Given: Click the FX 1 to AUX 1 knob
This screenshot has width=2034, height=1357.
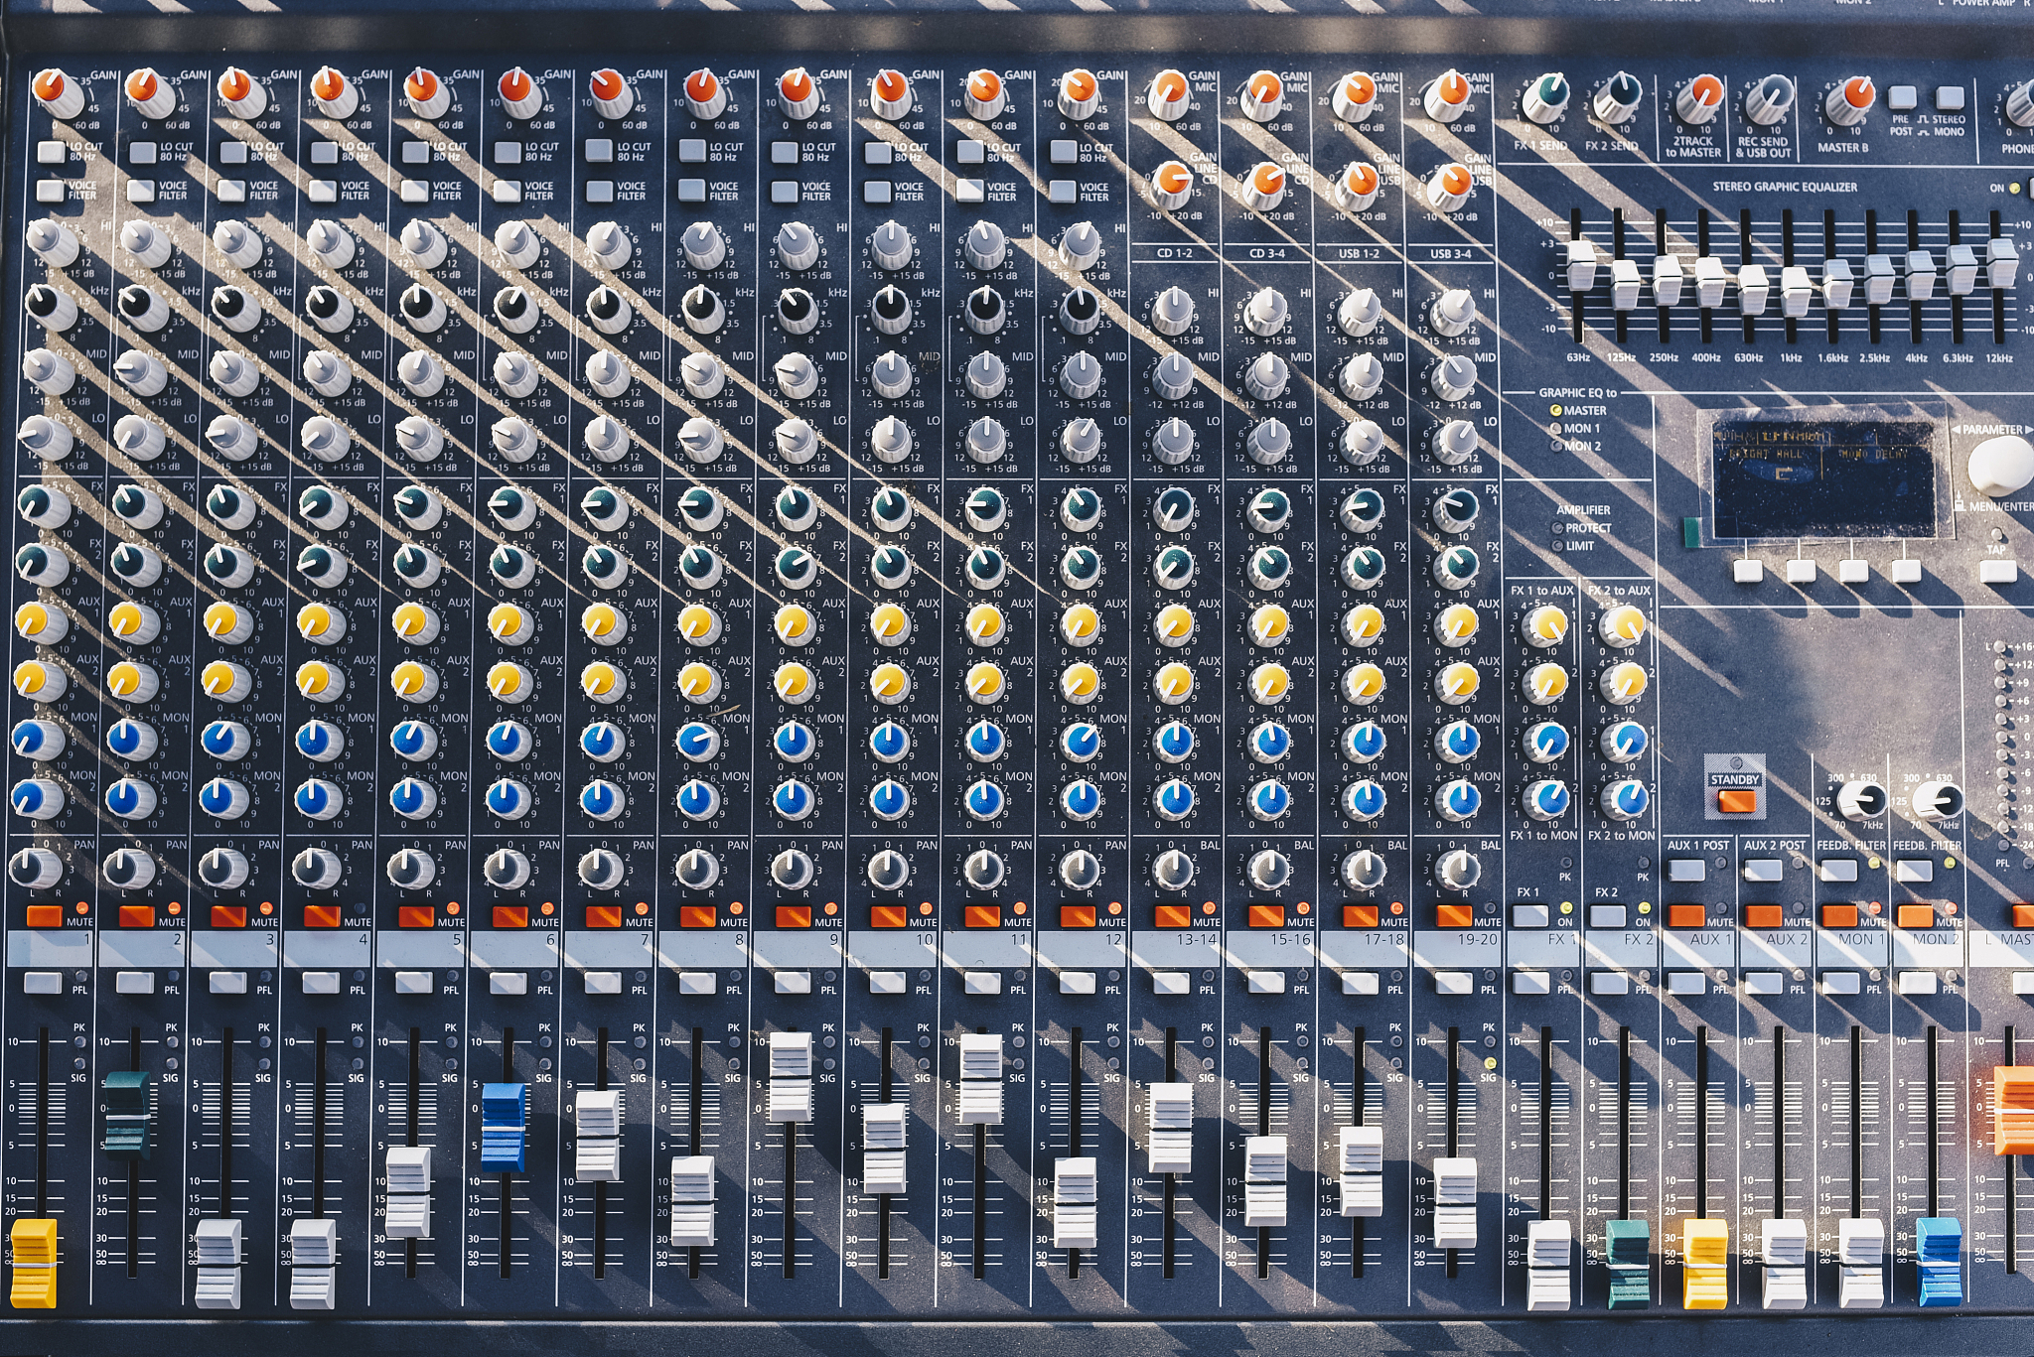Looking at the screenshot, I should click(1546, 625).
